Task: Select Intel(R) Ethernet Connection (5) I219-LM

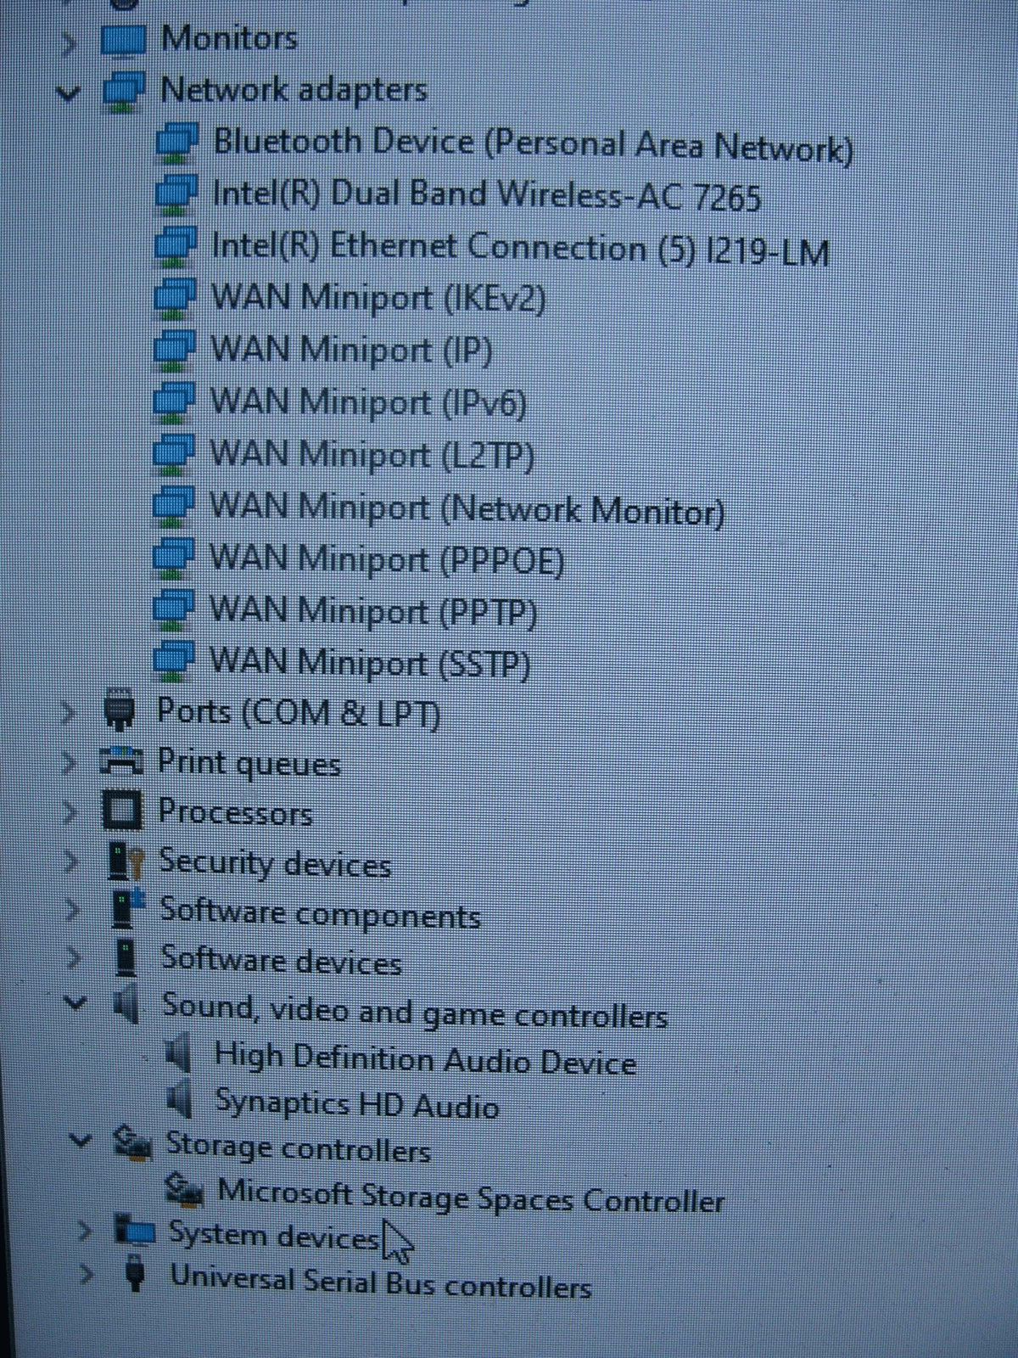Action: [x=519, y=249]
